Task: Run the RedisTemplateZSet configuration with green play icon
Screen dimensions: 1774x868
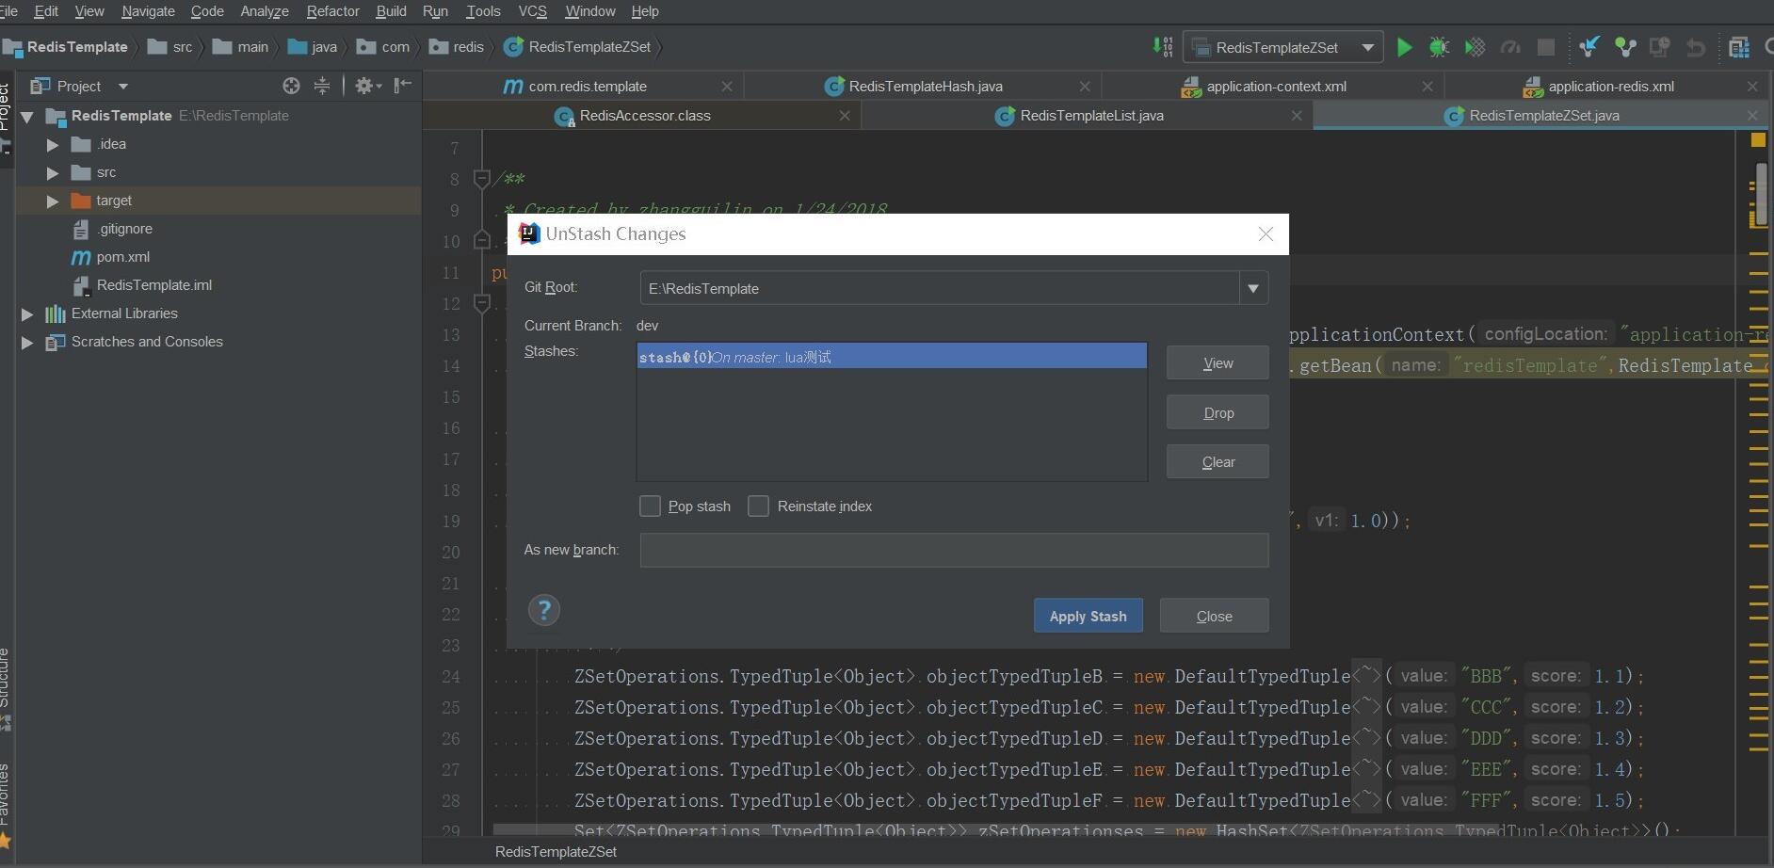Action: (1405, 47)
